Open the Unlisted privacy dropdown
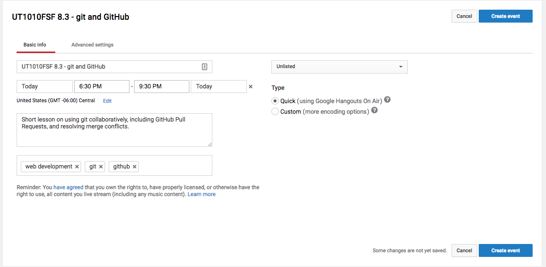 339,67
